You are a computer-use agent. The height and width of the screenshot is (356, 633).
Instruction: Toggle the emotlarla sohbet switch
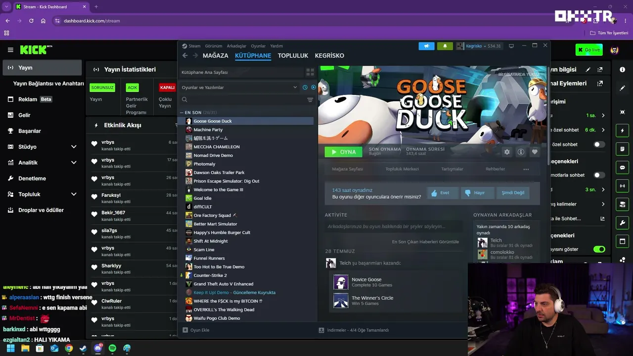pyautogui.click(x=599, y=175)
